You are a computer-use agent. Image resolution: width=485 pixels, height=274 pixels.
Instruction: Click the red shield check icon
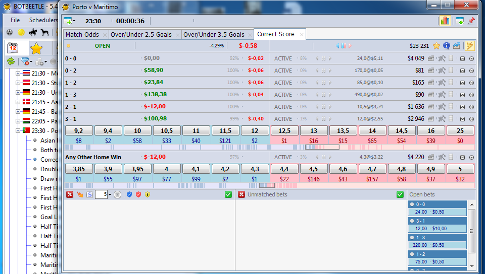pos(138,194)
